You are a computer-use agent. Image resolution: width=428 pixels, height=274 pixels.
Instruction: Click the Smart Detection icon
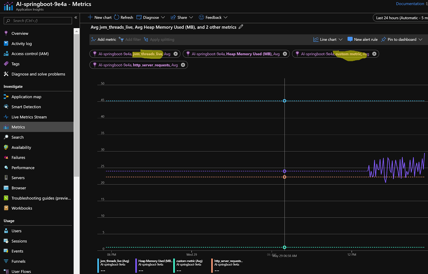[x=6, y=107]
